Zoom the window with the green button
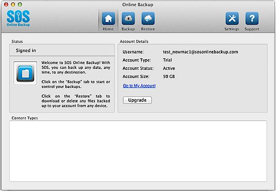 coord(20,5)
